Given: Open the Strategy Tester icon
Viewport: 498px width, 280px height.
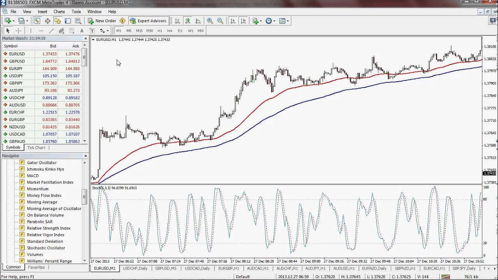Looking at the screenshot, I should [x=78, y=21].
